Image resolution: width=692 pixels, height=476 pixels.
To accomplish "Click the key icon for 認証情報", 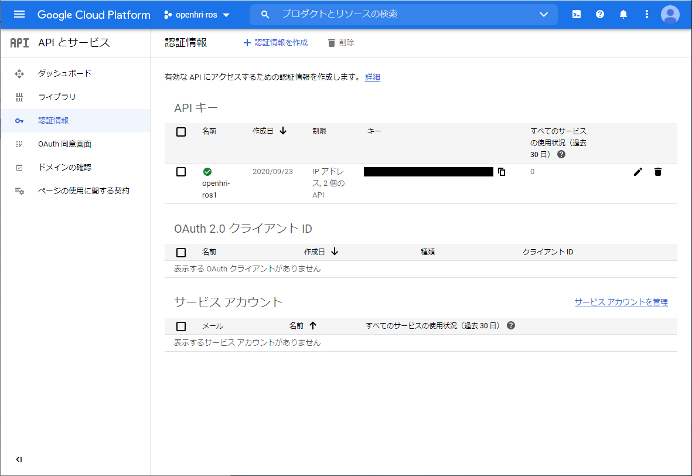I will coord(19,121).
